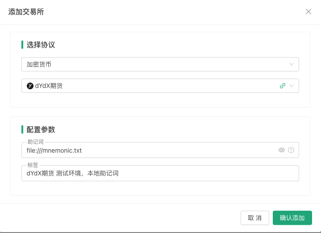Click into the 助记词 mnemonic input field
Image resolution: width=321 pixels, height=233 pixels.
point(147,150)
